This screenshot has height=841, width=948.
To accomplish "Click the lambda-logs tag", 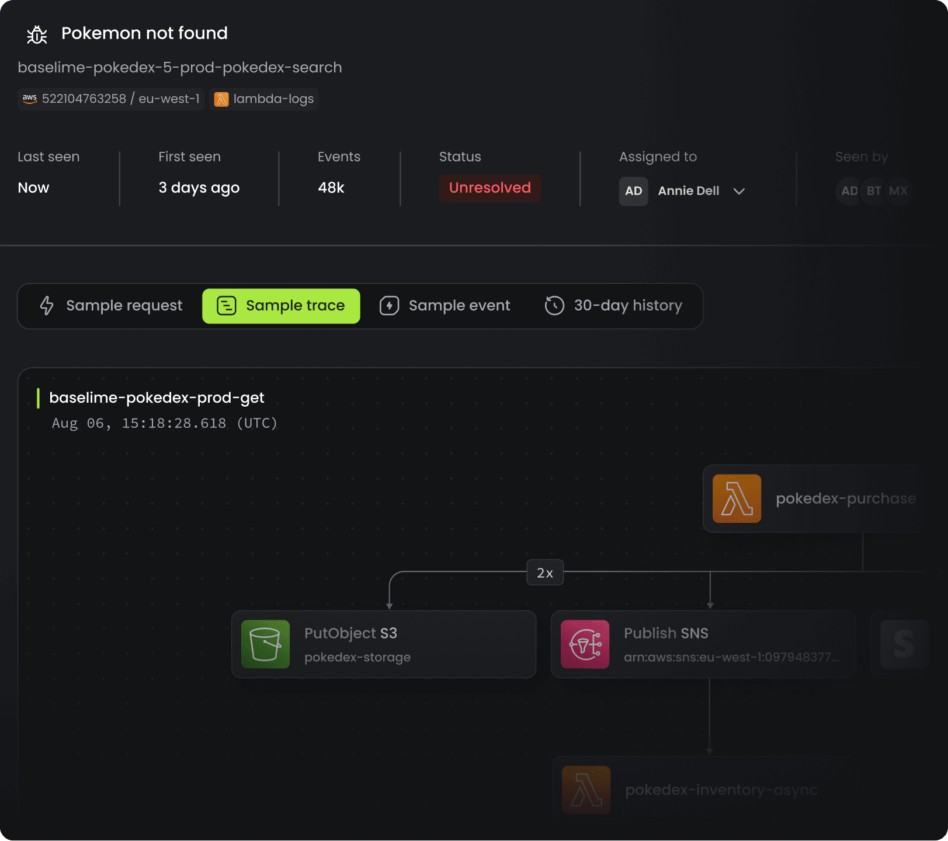I will tap(265, 99).
